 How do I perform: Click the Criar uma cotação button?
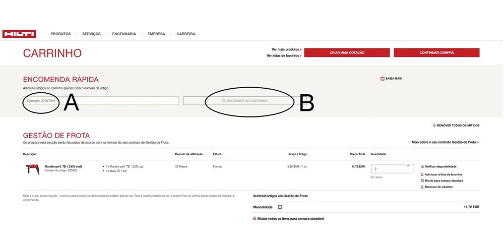347,53
